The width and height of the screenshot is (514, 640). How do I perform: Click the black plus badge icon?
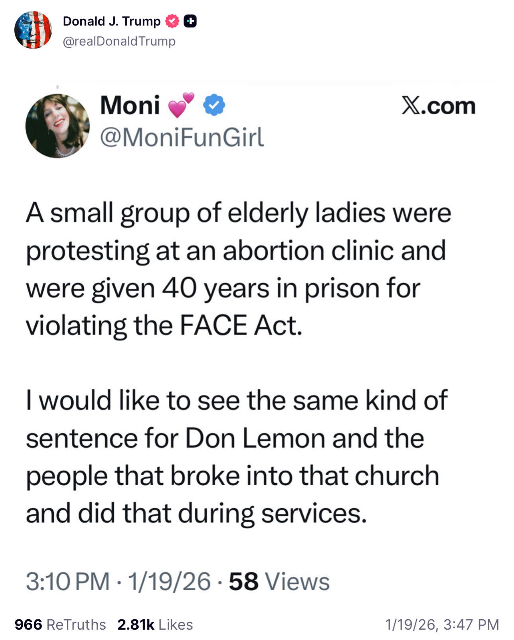click(x=190, y=21)
